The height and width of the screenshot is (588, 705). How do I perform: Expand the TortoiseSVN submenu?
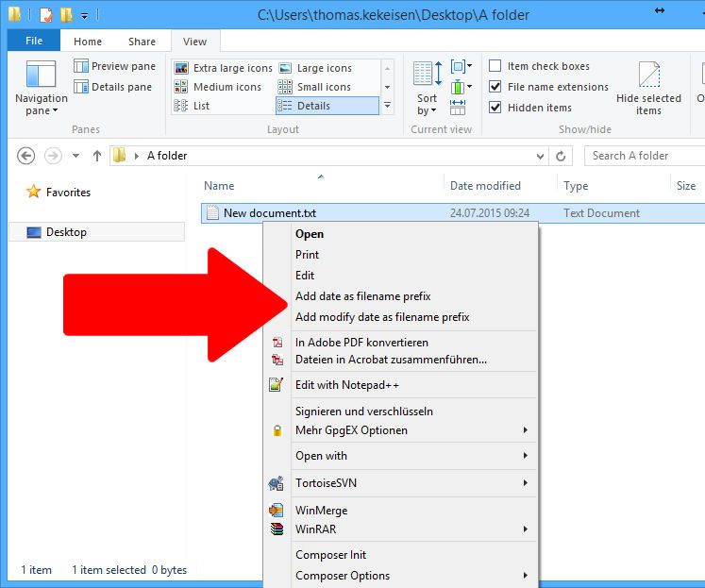[525, 483]
